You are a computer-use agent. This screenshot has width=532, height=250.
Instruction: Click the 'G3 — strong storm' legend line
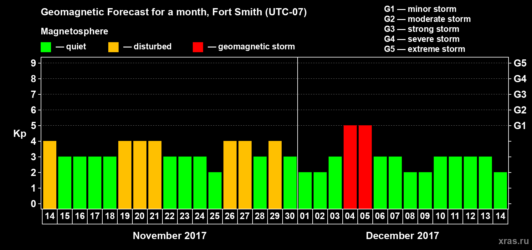pos(422,29)
